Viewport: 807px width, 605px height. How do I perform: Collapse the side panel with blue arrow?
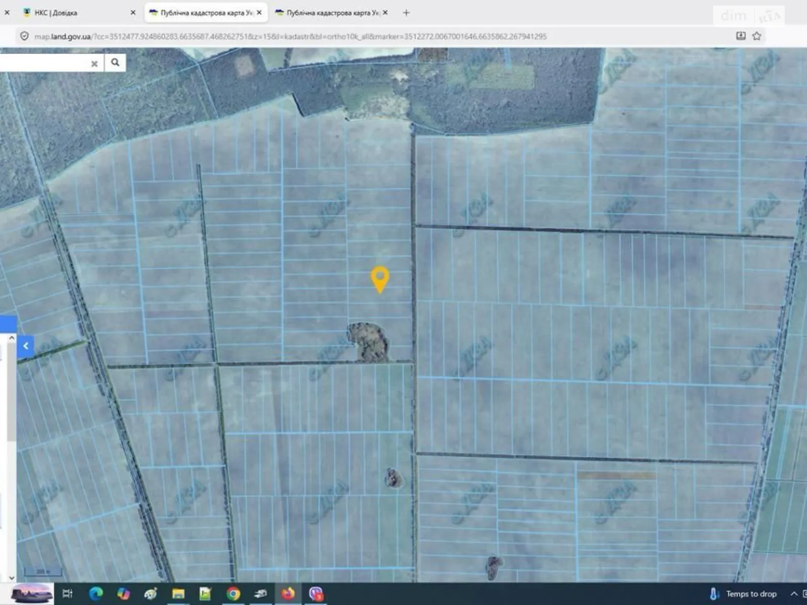tap(26, 346)
